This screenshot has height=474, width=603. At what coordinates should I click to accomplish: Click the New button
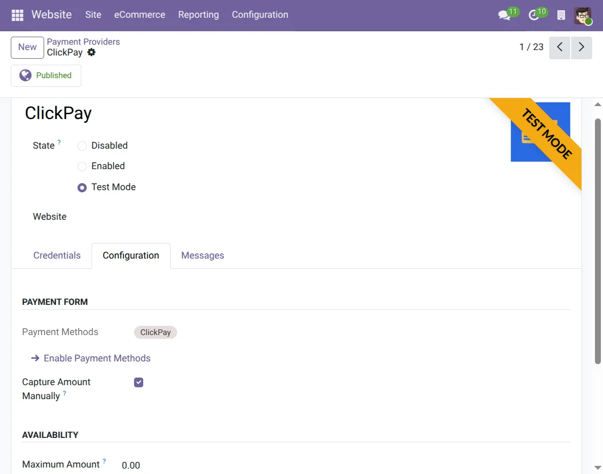pyautogui.click(x=27, y=47)
